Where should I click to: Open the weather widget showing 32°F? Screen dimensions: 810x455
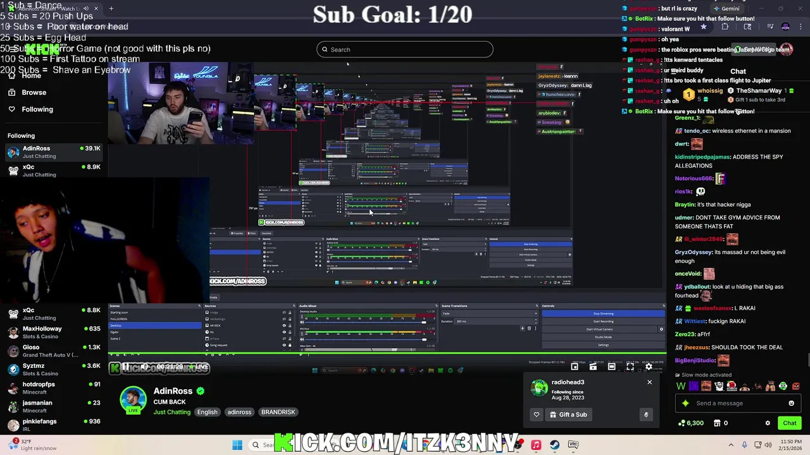pos(33,445)
